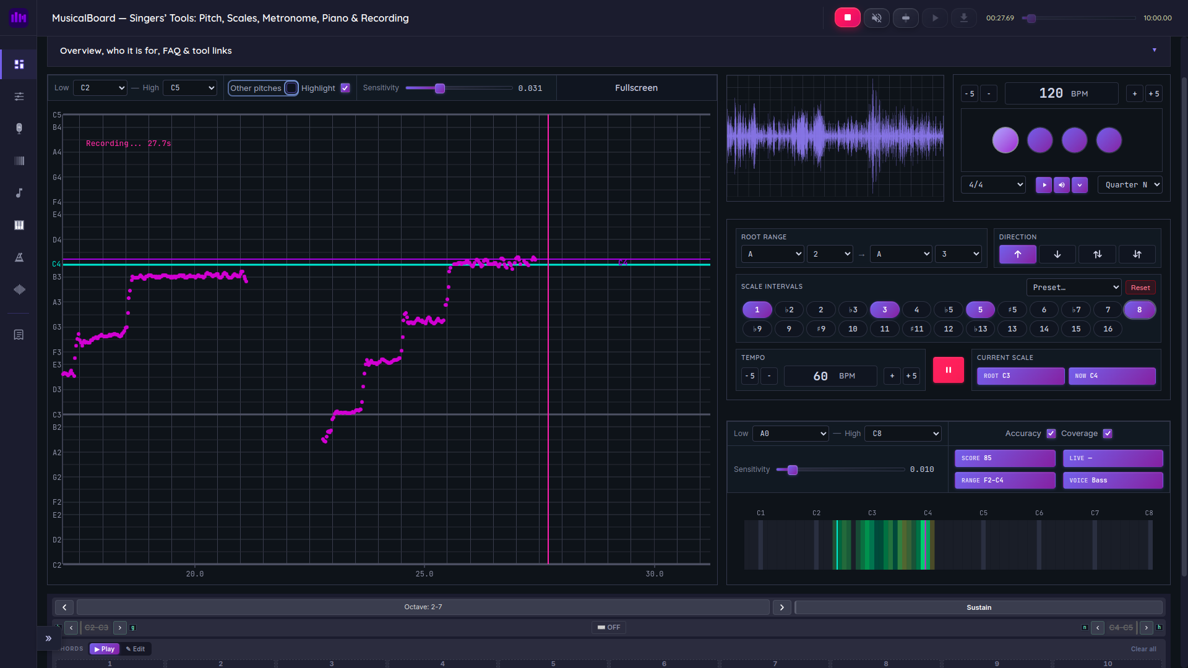The width and height of the screenshot is (1188, 668).
Task: Uncheck the Accuracy checkbox
Action: point(1051,434)
